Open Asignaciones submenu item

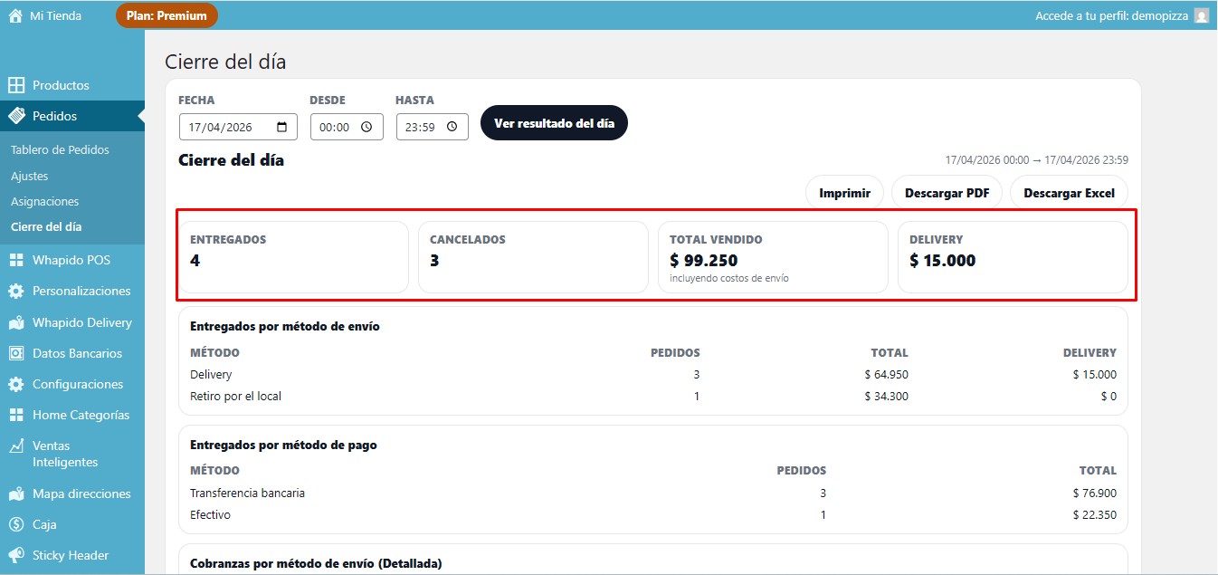(x=45, y=201)
